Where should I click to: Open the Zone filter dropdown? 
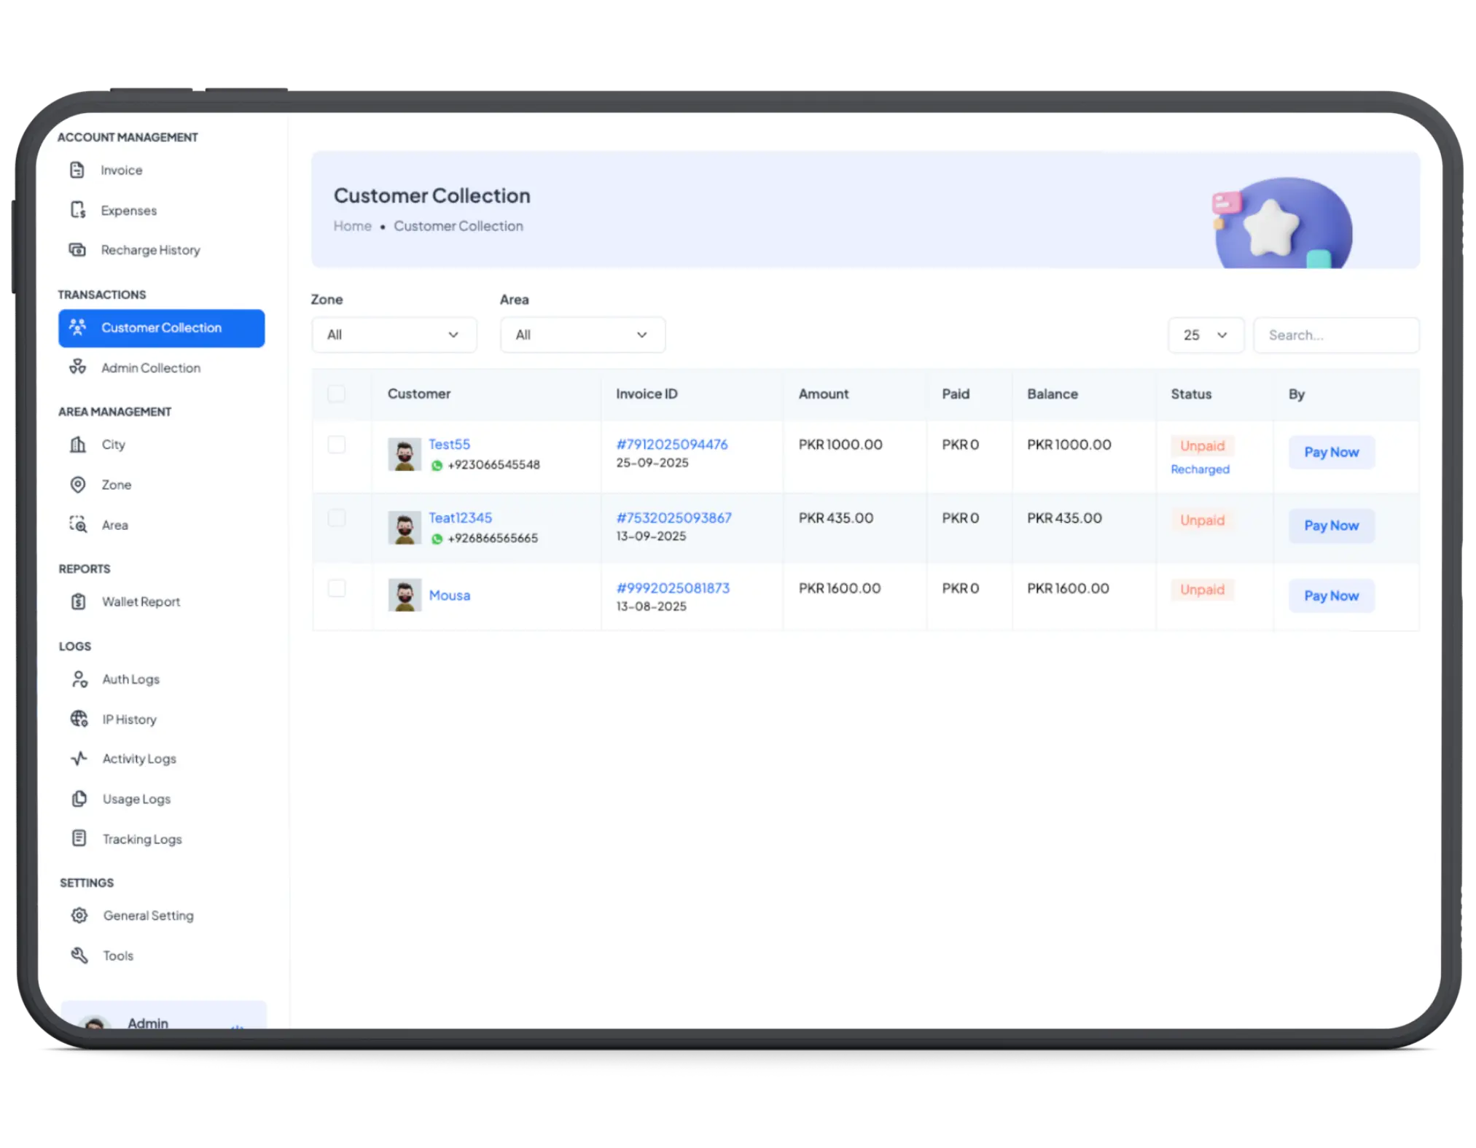coord(394,335)
